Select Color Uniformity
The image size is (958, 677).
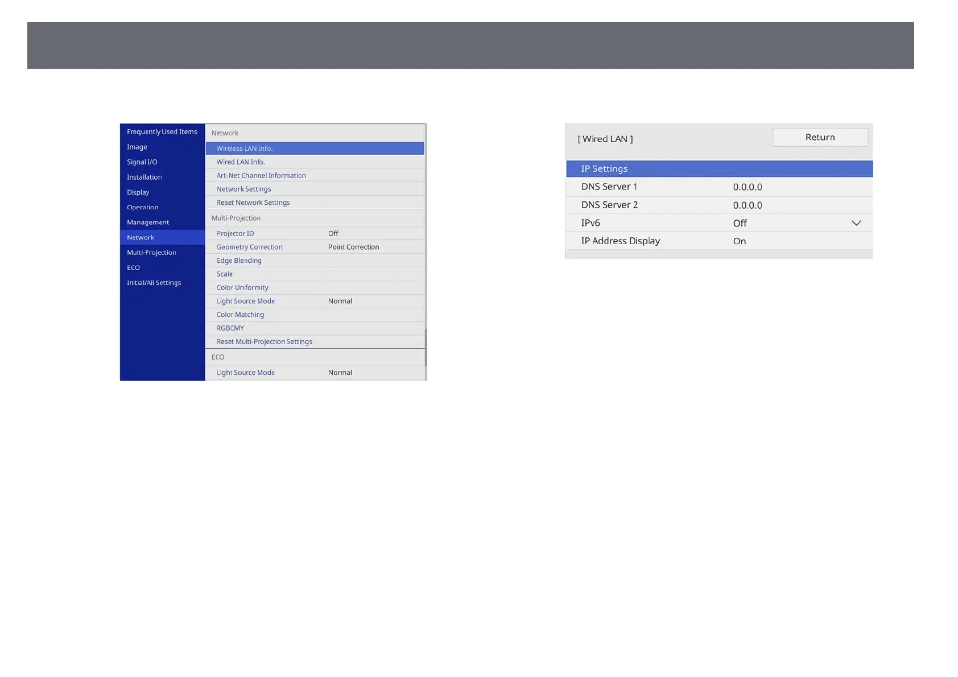(315, 287)
